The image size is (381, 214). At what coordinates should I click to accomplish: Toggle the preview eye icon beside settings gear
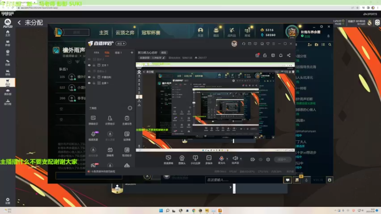coord(261,160)
